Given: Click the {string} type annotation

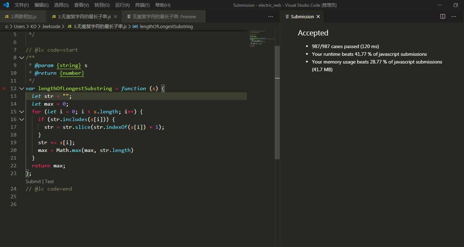Looking at the screenshot, I should click(x=69, y=65).
